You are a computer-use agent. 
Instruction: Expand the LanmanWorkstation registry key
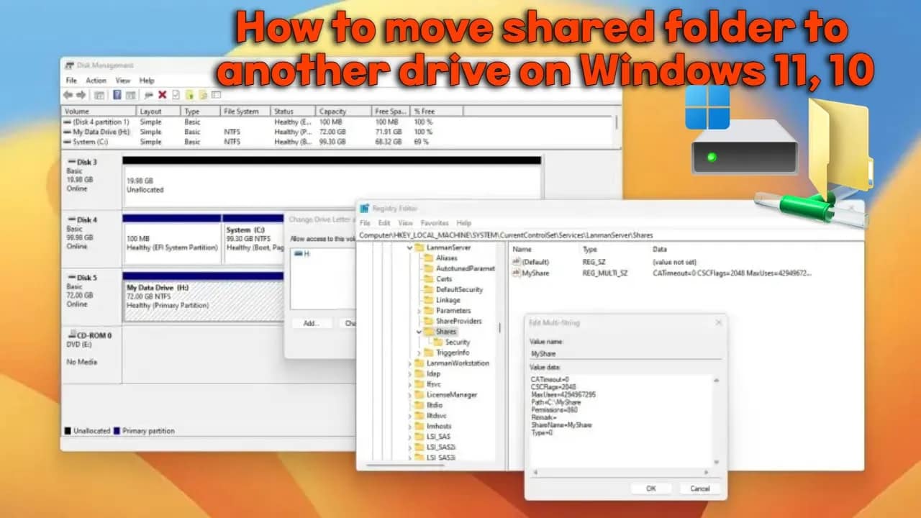(409, 363)
